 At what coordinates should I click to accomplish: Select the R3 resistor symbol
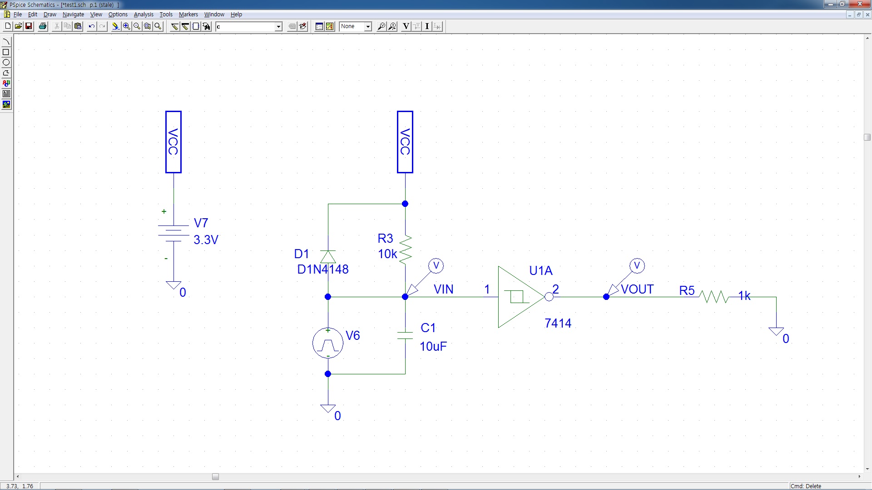click(406, 249)
